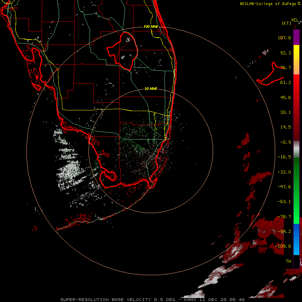Image resolution: width=302 pixels, height=302 pixels.
Task: Select the 61.2 legend value
Action: tap(286, 83)
